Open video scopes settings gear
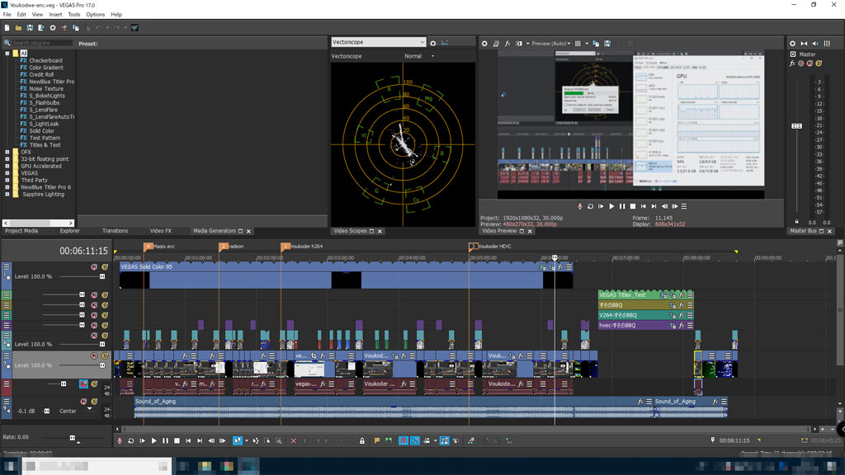The image size is (845, 475). pos(433,43)
